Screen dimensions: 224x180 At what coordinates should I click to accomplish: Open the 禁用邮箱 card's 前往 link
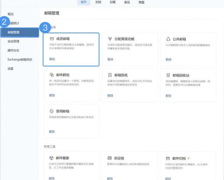point(52,132)
